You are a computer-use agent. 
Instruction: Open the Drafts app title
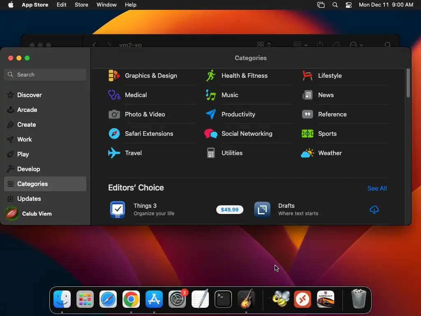[286, 206]
